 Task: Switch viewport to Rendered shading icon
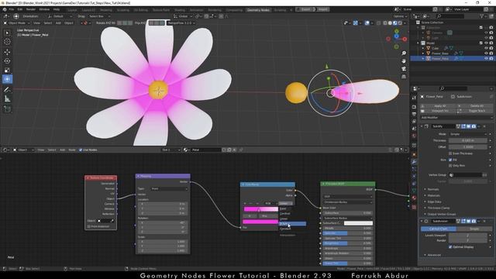[400, 23]
